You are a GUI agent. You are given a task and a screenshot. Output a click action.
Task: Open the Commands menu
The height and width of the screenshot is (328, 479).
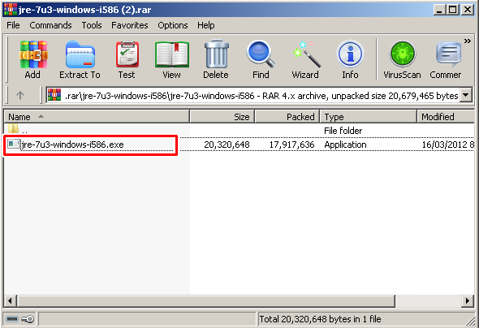pyautogui.click(x=50, y=25)
